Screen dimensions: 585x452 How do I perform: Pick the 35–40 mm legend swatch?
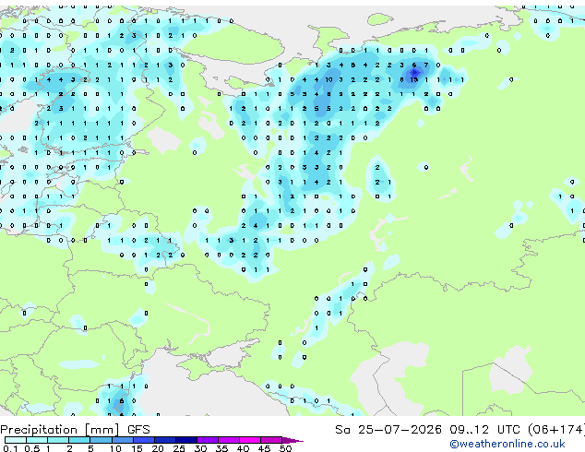(x=228, y=440)
